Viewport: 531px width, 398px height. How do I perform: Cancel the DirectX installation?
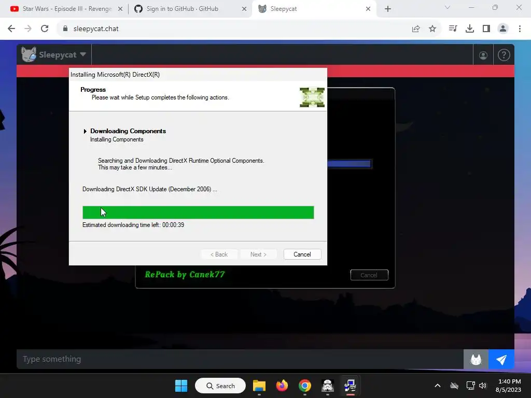pos(302,254)
